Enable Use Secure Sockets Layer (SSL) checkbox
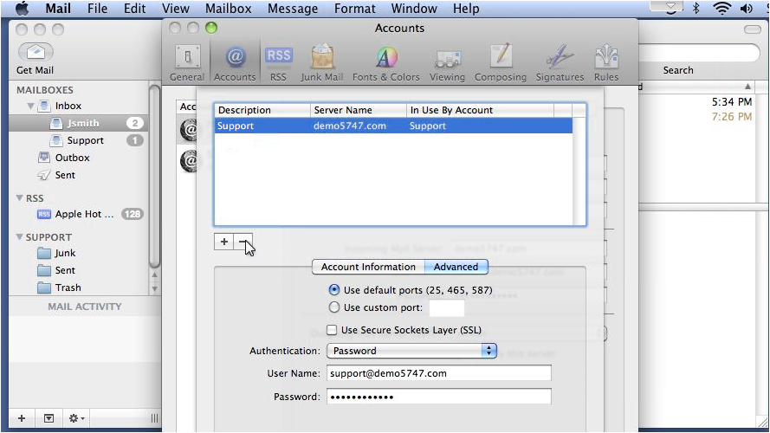Screen dimensions: 770x433 tap(332, 330)
